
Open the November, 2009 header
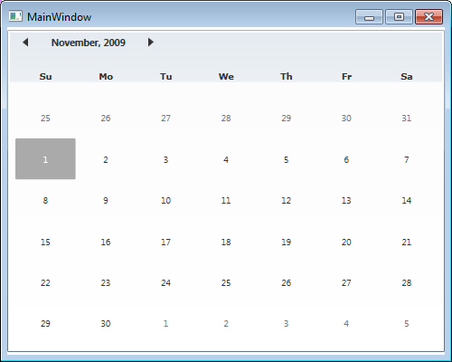pyautogui.click(x=89, y=43)
